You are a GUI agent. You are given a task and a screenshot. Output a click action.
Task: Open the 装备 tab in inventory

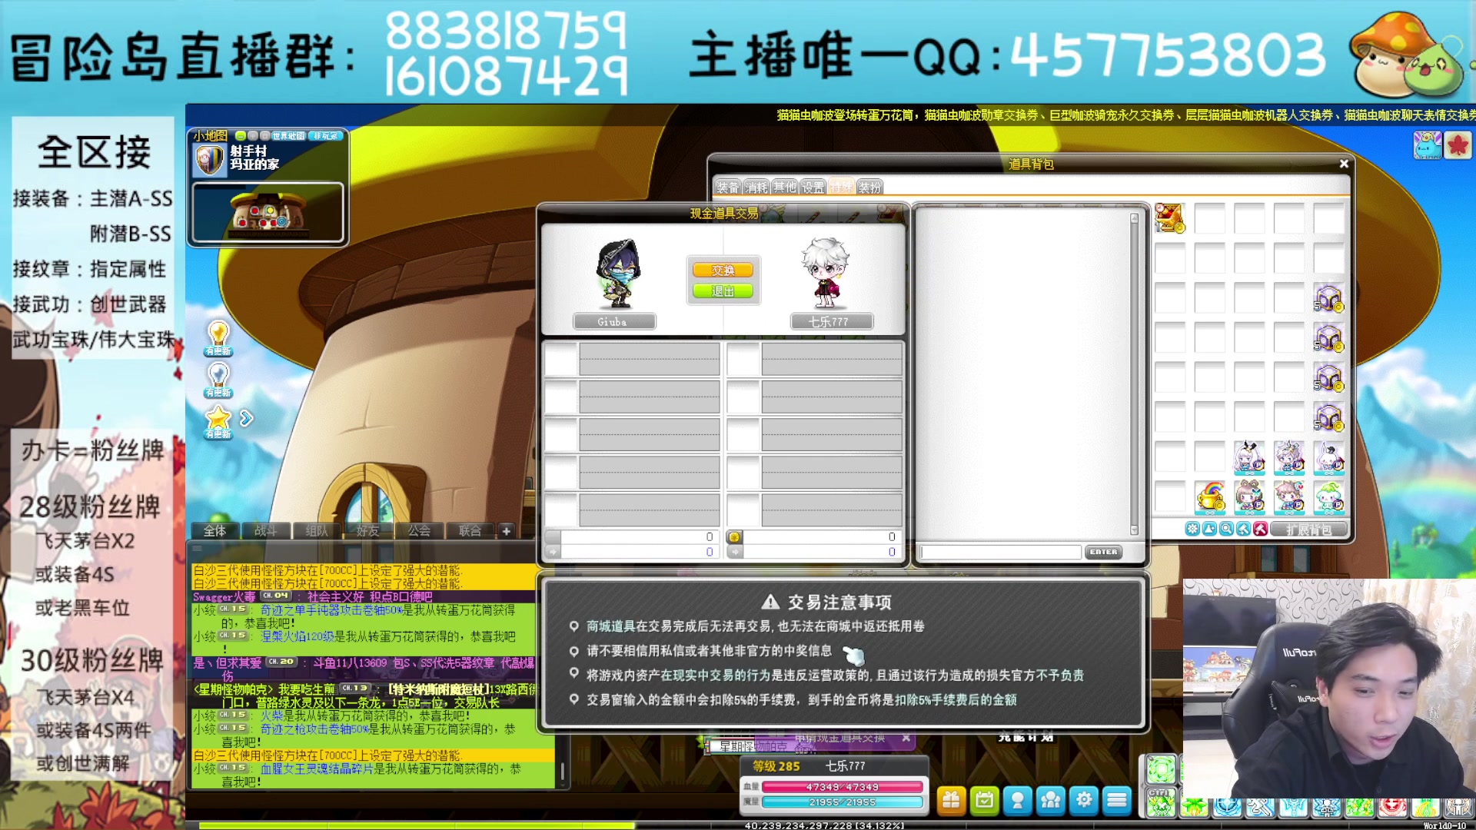727,187
